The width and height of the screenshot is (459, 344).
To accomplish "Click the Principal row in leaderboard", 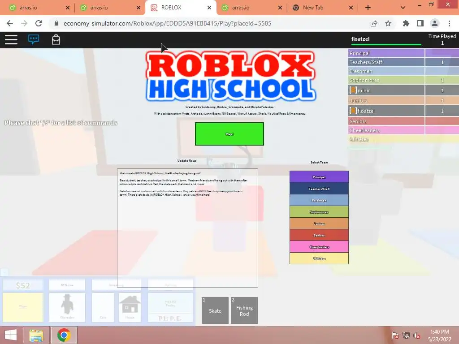I will (404, 53).
